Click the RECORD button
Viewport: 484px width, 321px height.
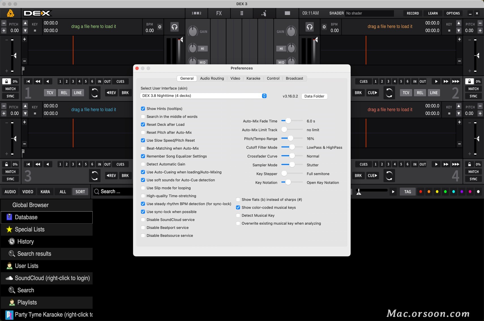(x=413, y=13)
